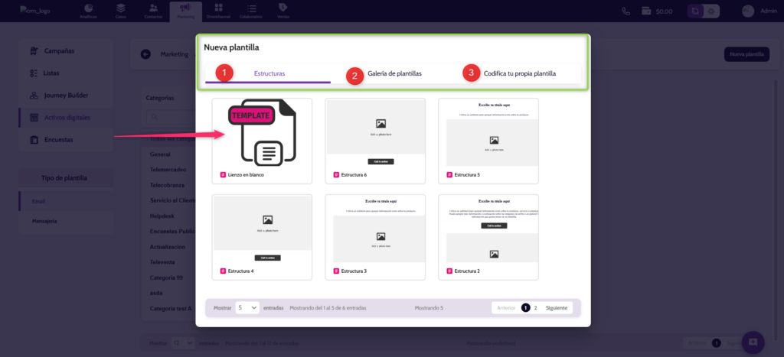The width and height of the screenshot is (784, 357).
Task: Open the Marketing megaphone icon in top bar
Action: 185,8
